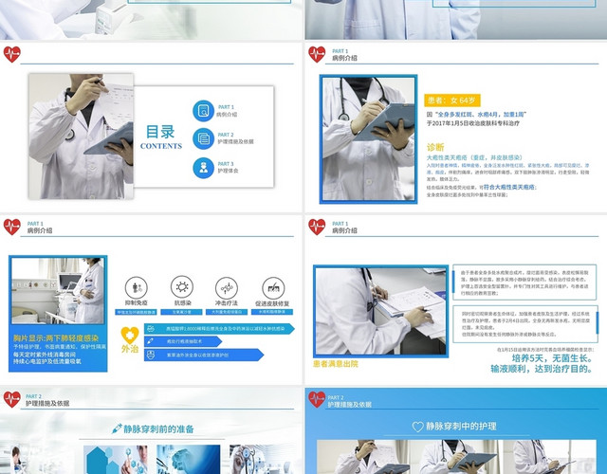607x474 pixels.
Task: Click the 静脉穿刺中的护理 title
Action: [461, 427]
